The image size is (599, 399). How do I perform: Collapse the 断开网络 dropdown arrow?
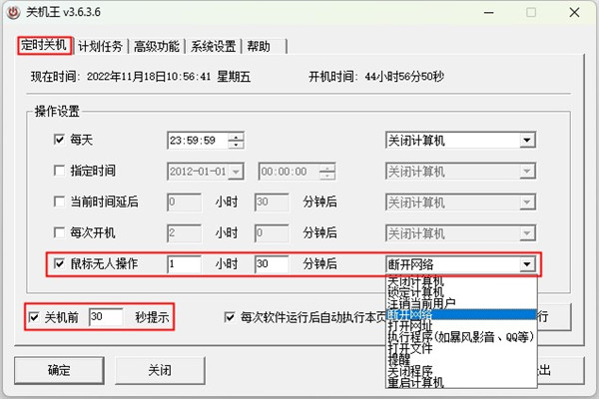tap(527, 264)
